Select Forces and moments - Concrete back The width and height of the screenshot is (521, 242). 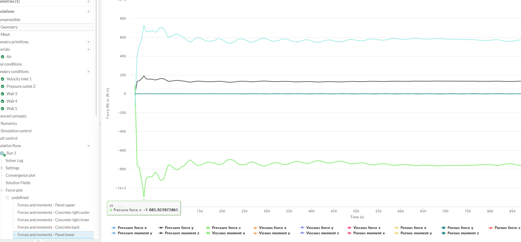click(48, 227)
